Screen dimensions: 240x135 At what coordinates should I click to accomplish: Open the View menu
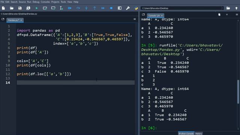[70, 2]
